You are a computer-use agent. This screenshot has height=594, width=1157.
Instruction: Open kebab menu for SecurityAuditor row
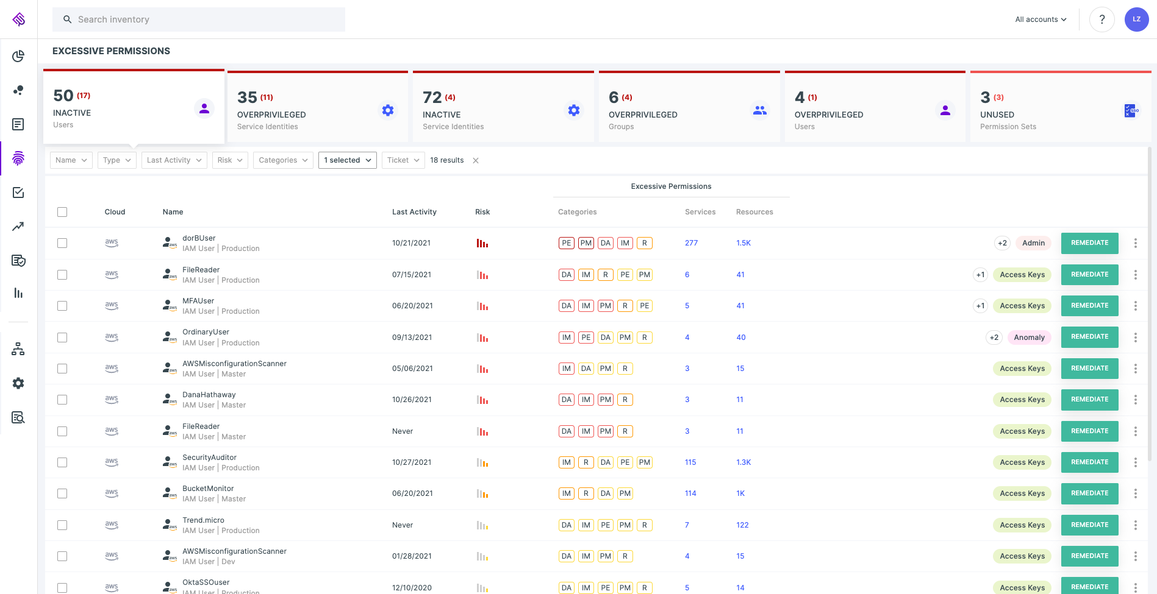coord(1136,462)
